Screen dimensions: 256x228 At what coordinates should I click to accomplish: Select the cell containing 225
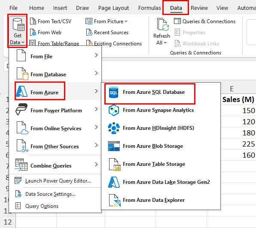click(238, 144)
